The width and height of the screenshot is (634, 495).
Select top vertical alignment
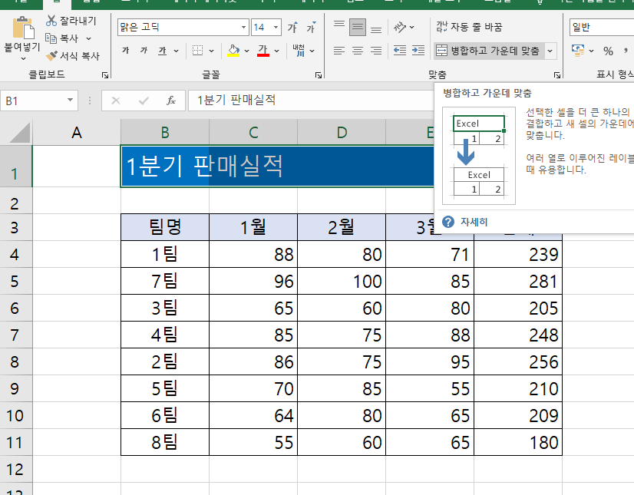click(x=339, y=27)
